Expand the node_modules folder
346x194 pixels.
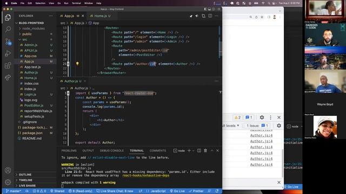pos(33,29)
